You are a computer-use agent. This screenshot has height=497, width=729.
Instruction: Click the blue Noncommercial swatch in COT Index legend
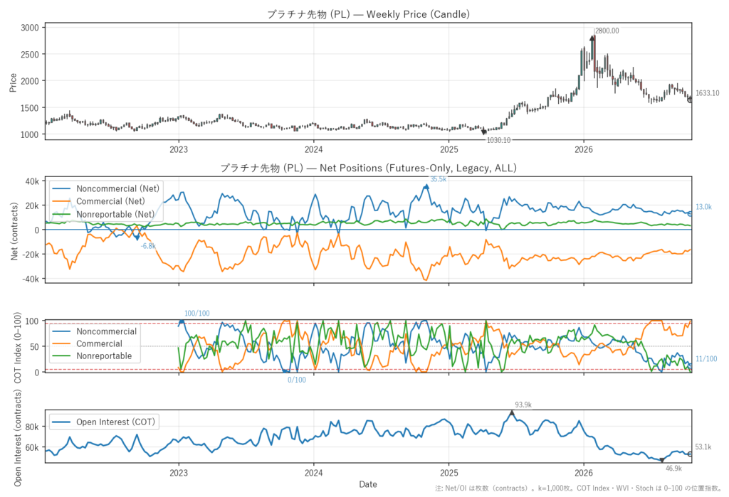(62, 331)
